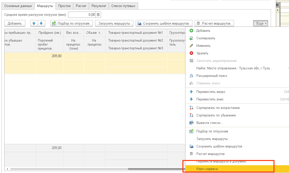The height and width of the screenshot is (173, 289).
Task: Choose 'Изменить' with the pencil icon
Action: (203, 46)
